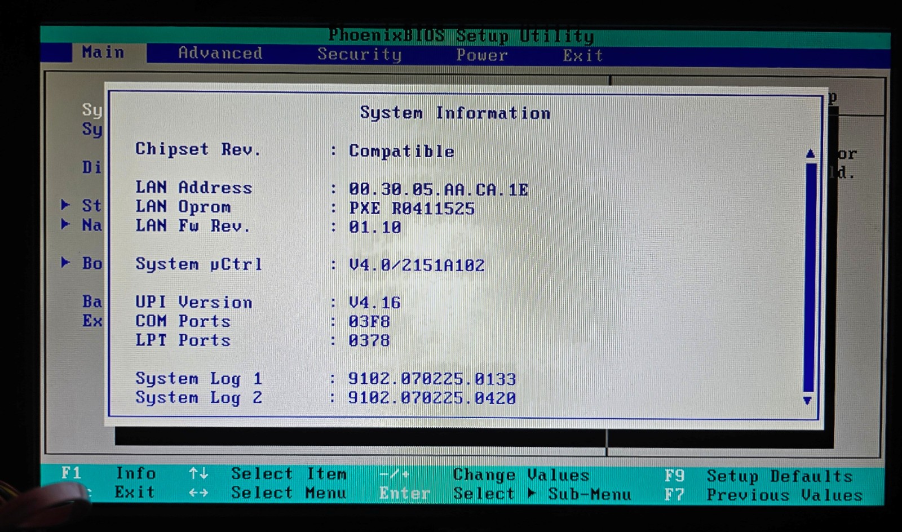Click the scroll down arrow in System Information
This screenshot has width=902, height=532.
(x=807, y=400)
